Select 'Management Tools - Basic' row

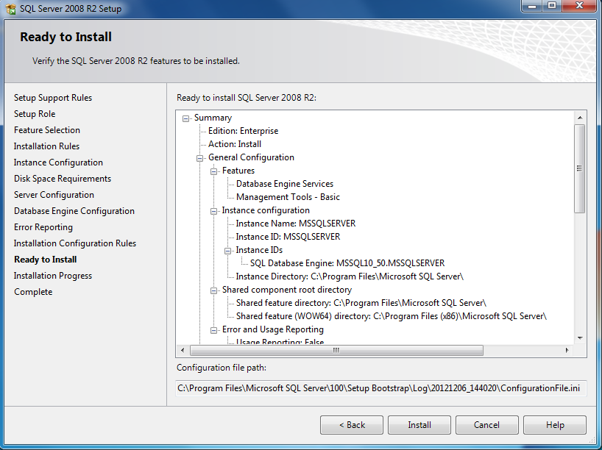click(288, 197)
